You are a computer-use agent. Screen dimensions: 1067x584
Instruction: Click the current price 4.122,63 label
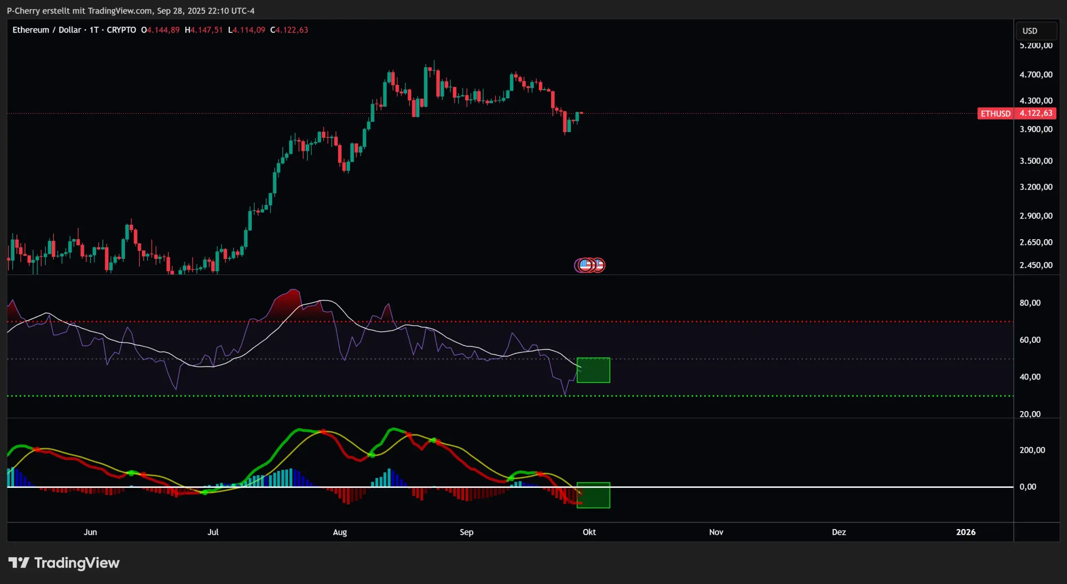pos(1036,113)
